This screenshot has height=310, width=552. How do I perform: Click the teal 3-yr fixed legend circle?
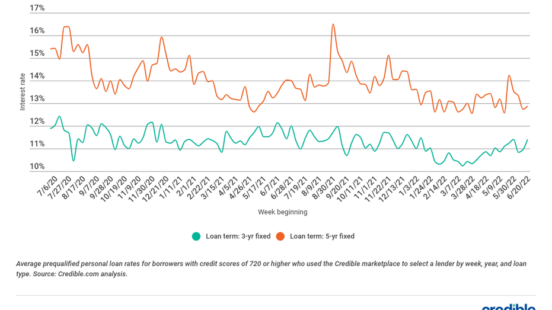[x=196, y=237]
